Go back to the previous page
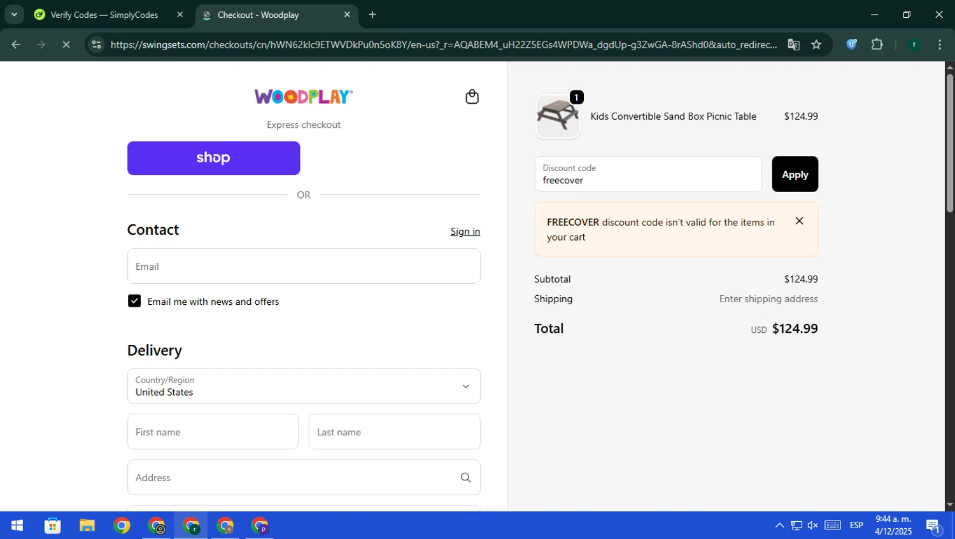Image resolution: width=955 pixels, height=539 pixels. coord(16,45)
